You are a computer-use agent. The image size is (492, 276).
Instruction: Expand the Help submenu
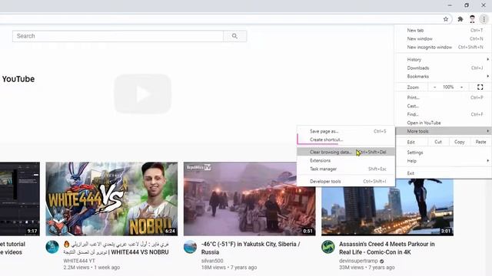443,161
